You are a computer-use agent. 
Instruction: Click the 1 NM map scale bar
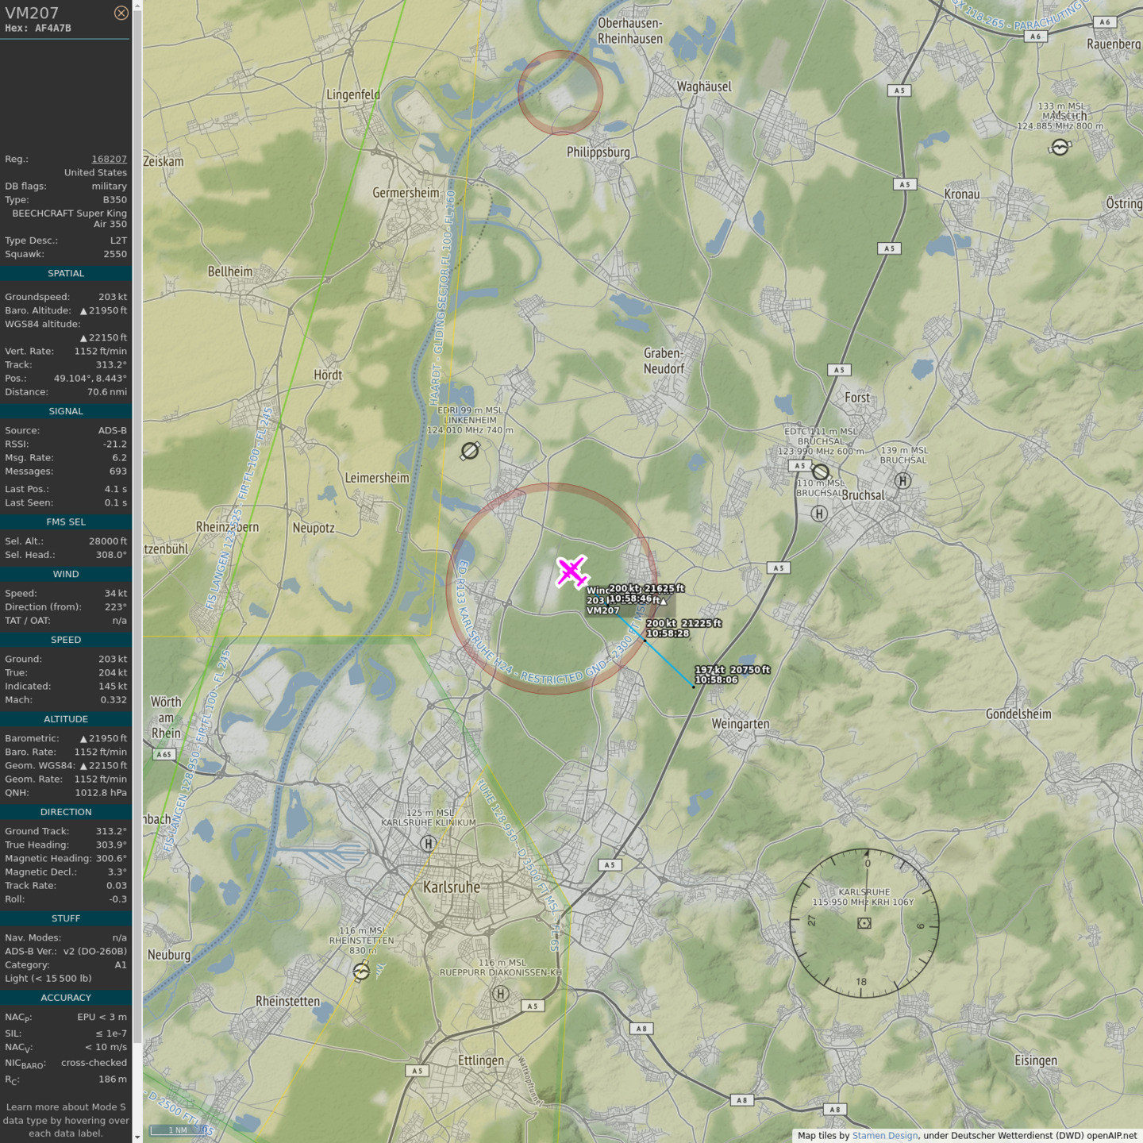tap(178, 1130)
